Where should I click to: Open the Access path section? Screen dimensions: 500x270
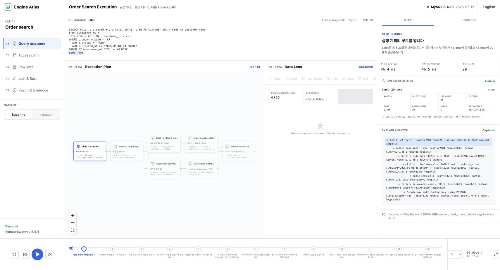pos(32,55)
